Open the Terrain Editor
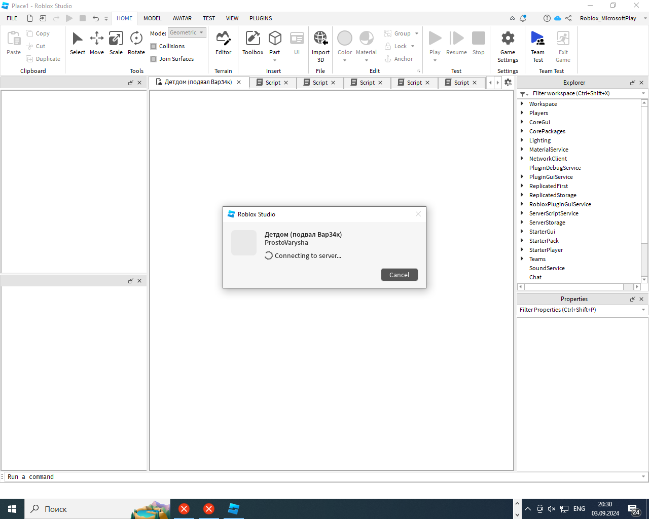 (x=223, y=43)
